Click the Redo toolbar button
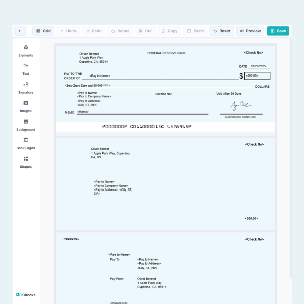 pos(94,31)
